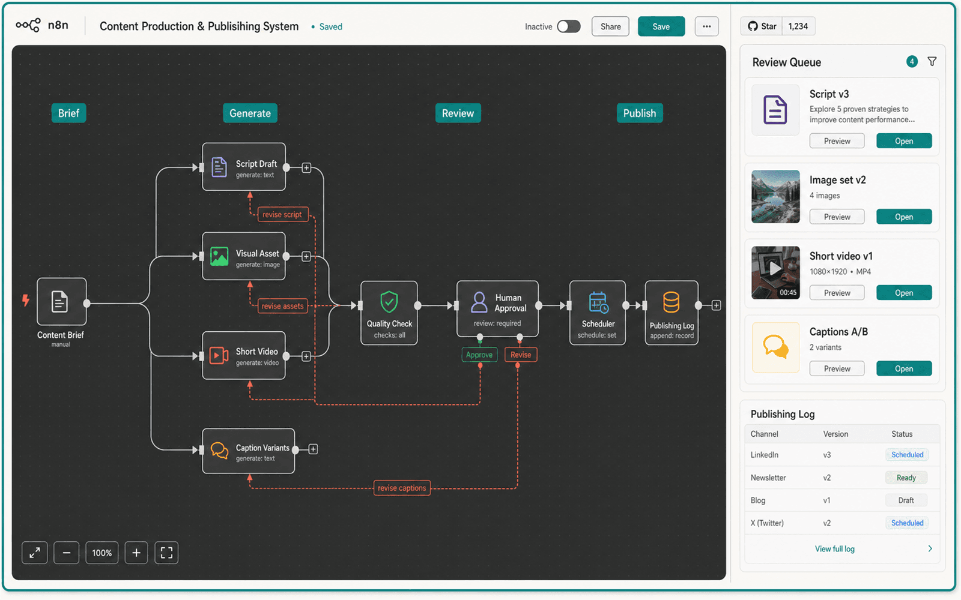Click the Short video v1 thumbnail

pos(775,272)
